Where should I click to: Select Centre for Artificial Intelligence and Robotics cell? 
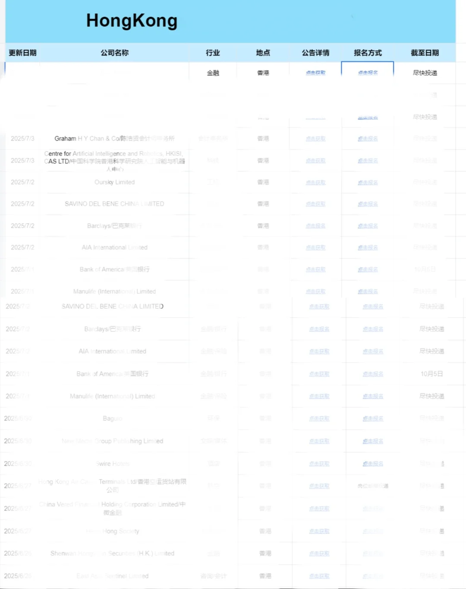(114, 161)
